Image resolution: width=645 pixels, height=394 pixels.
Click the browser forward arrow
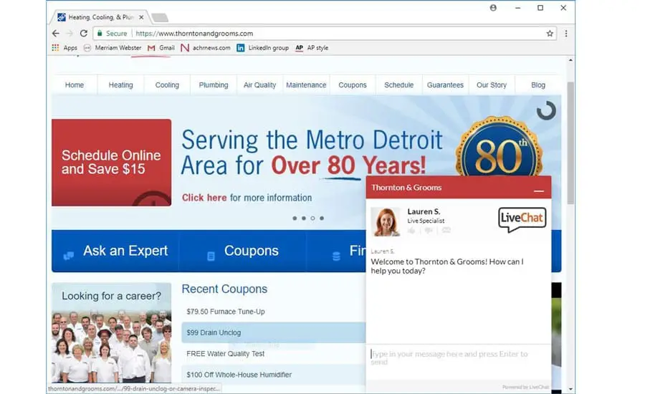(70, 34)
